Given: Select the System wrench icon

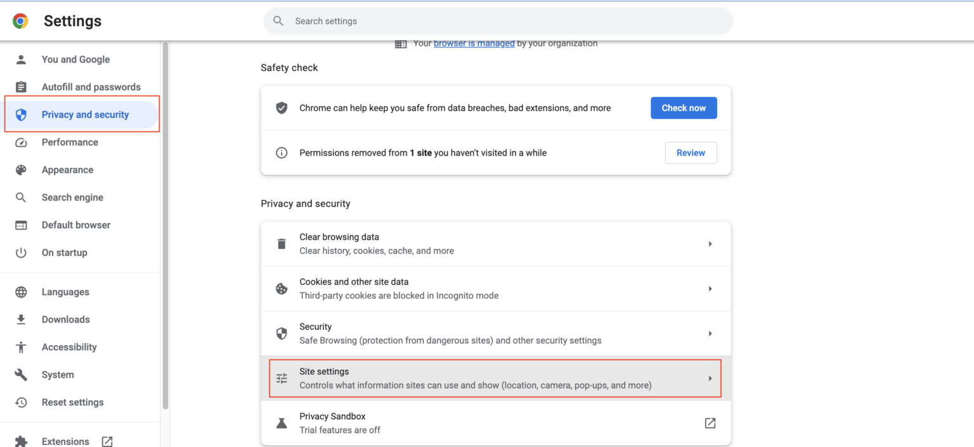Looking at the screenshot, I should tap(21, 374).
